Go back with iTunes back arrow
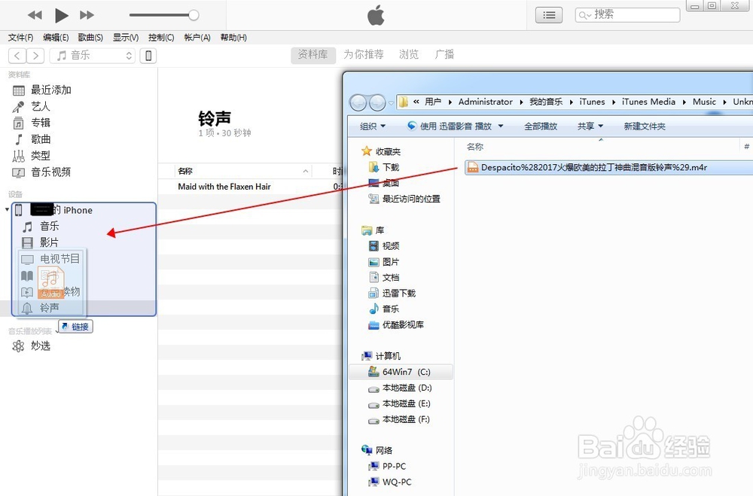 tap(17, 56)
